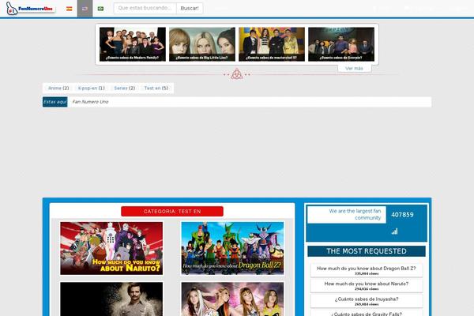This screenshot has width=474, height=316.
Task: Click the 407859 member counter
Action: tap(402, 215)
